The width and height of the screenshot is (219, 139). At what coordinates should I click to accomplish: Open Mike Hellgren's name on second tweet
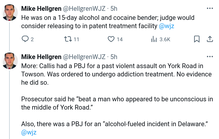(x=41, y=57)
